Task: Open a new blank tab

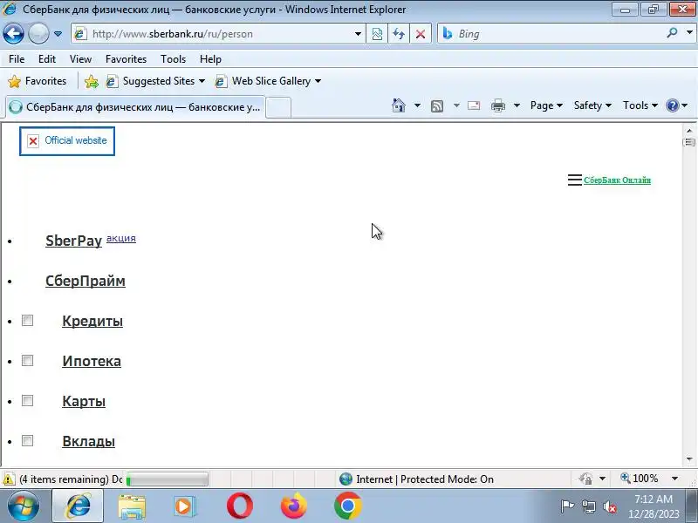Action: [278, 107]
